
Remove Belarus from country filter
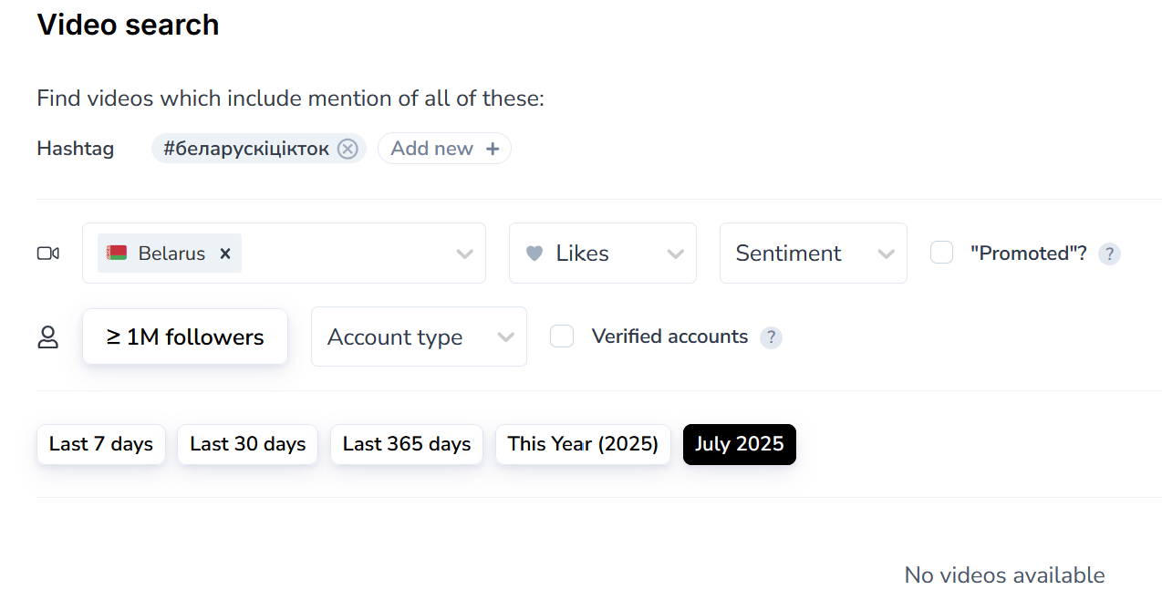point(225,254)
